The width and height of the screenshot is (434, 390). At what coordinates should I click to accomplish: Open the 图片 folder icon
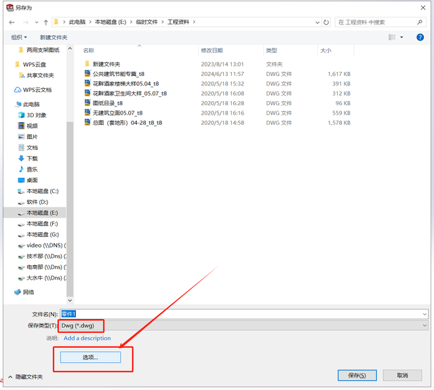point(21,137)
